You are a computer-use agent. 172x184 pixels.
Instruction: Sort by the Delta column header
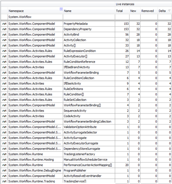click(x=165, y=11)
